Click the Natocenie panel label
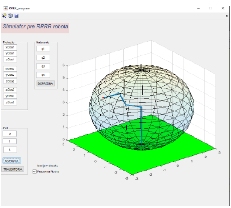231x208 pixels. [43, 42]
